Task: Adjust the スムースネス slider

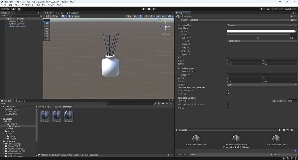Action: tap(258, 38)
